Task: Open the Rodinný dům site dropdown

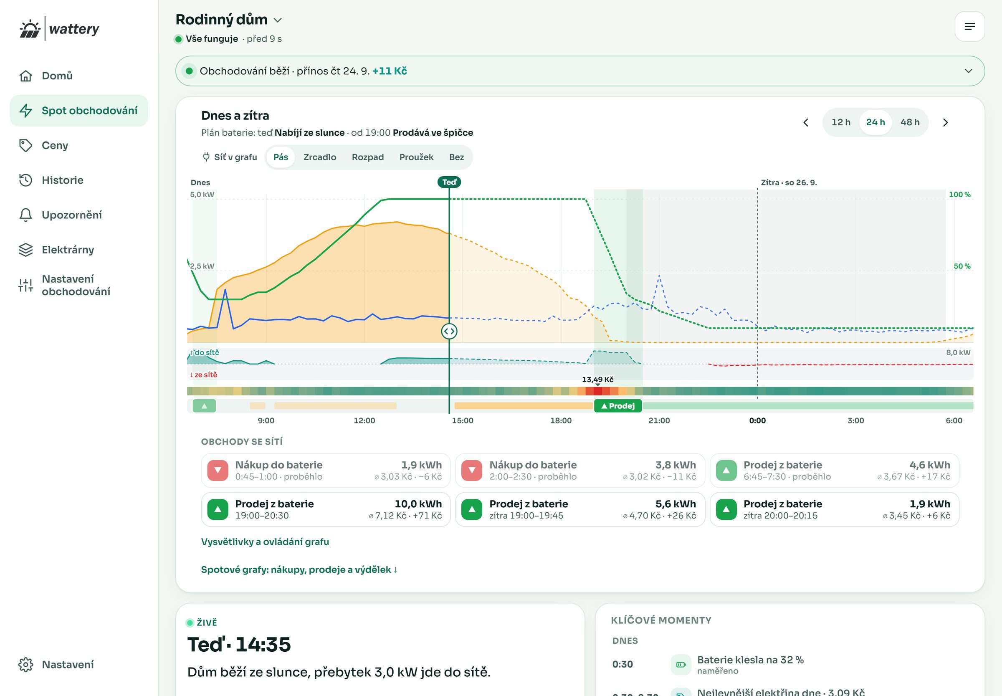Action: 229,20
